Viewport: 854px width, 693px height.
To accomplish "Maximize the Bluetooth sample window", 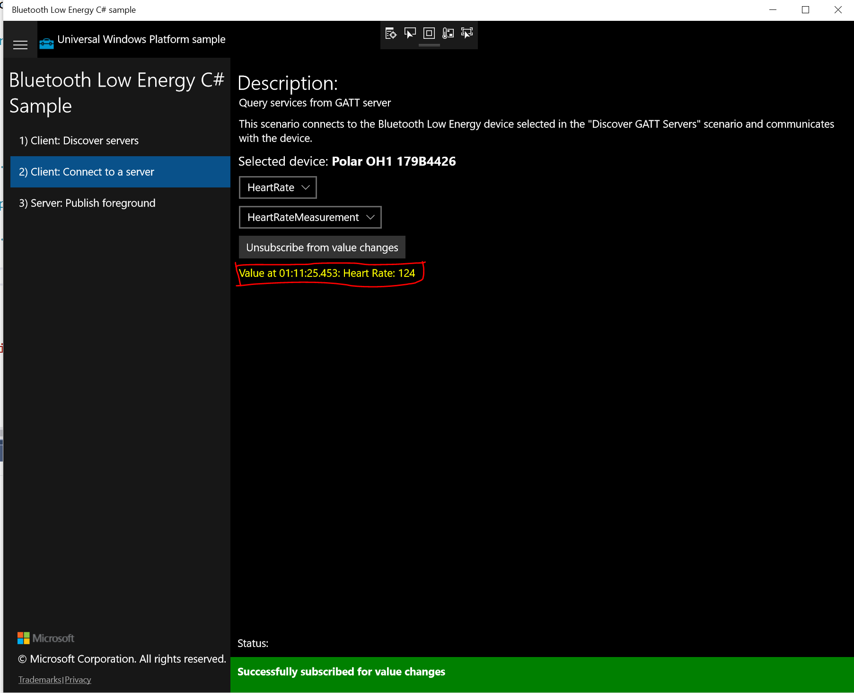I will (805, 9).
